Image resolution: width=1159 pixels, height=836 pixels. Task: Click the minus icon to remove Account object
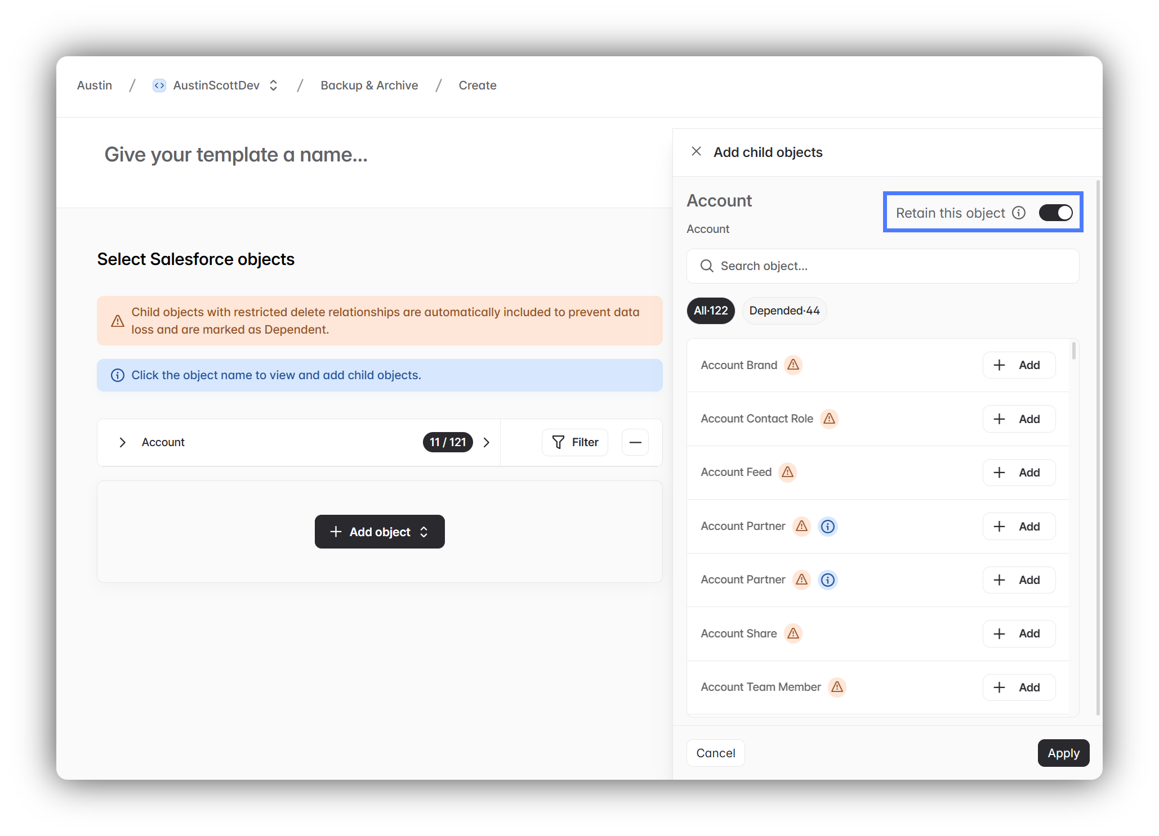(635, 442)
